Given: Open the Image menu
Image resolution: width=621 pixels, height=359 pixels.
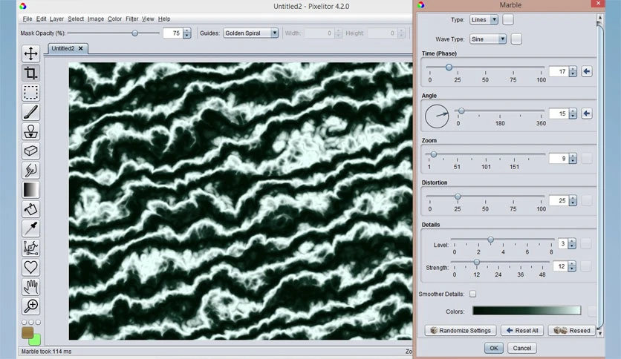Looking at the screenshot, I should click(95, 19).
